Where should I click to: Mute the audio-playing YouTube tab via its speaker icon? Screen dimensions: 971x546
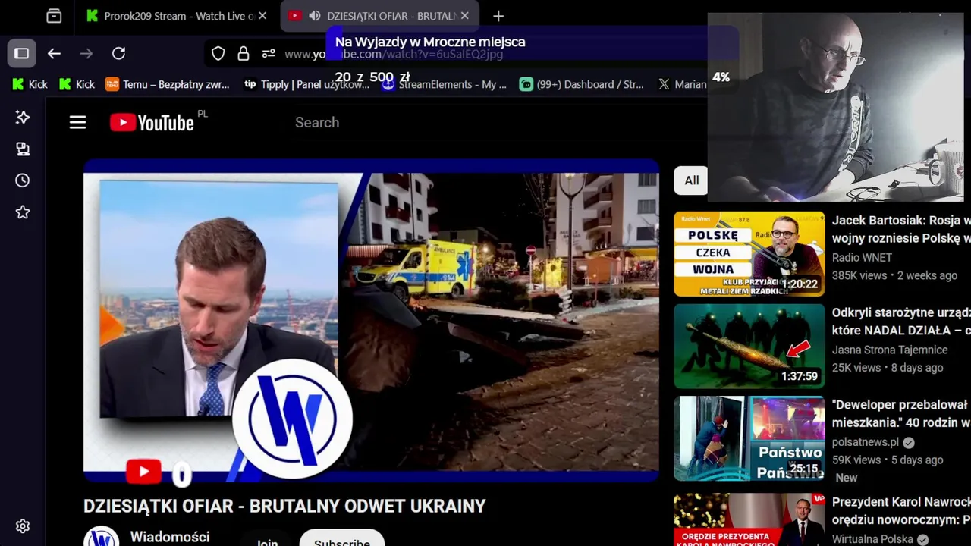click(x=314, y=16)
